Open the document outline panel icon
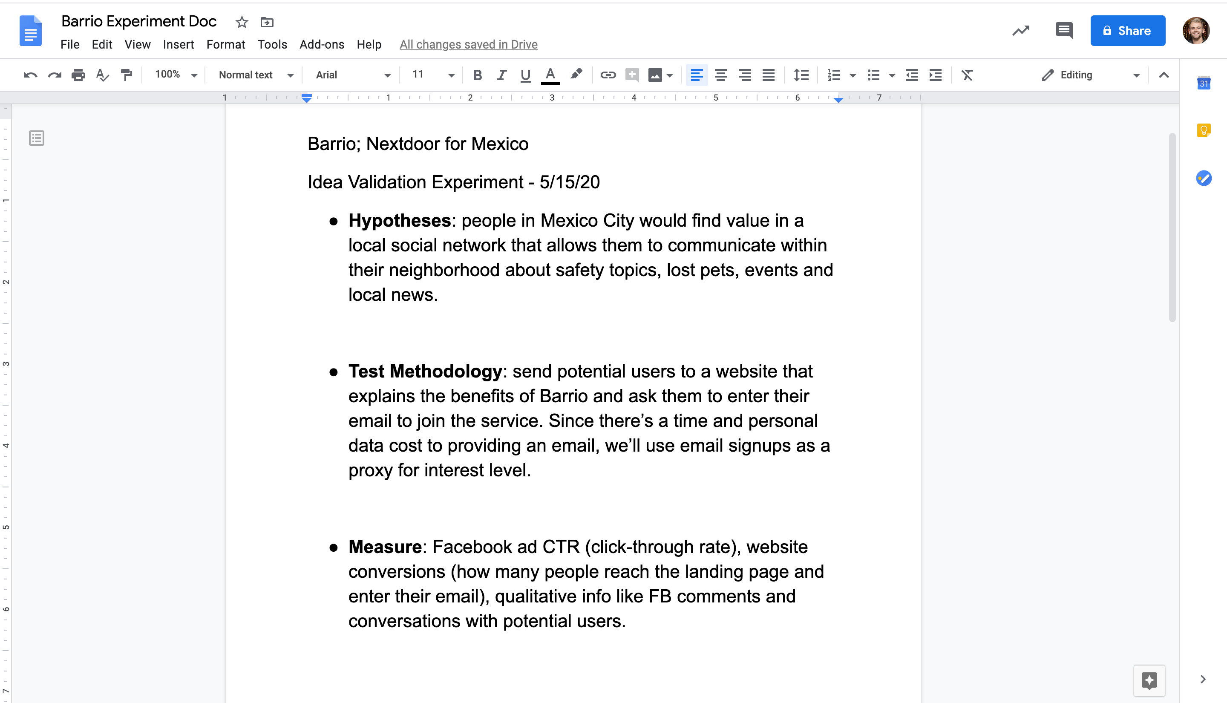The height and width of the screenshot is (703, 1227). coord(37,138)
